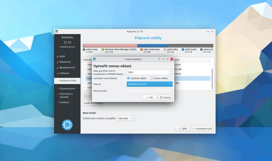Select Informace o uživateli step in sidebar
Image resolution: width=272 pixels, height=161 pixels.
(66, 95)
